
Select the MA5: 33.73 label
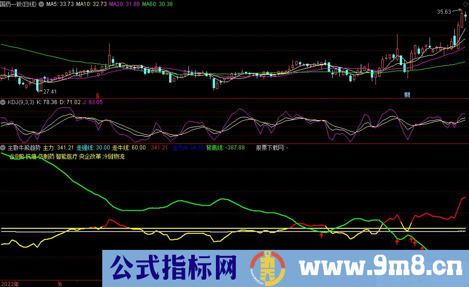coord(60,4)
